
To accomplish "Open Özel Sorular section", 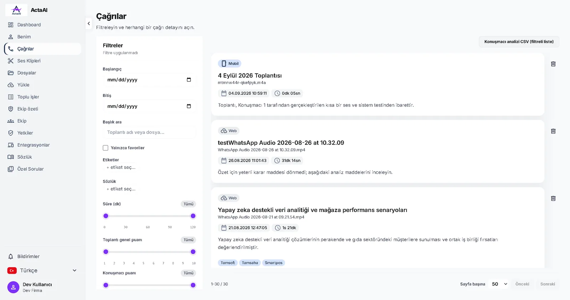I will (43, 169).
